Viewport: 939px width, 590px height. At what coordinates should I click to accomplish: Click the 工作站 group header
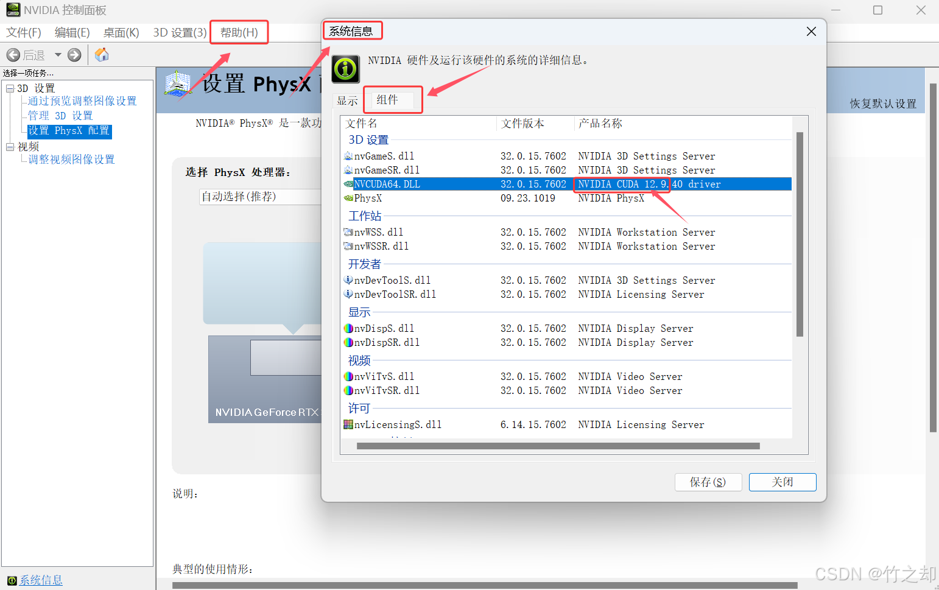click(365, 216)
